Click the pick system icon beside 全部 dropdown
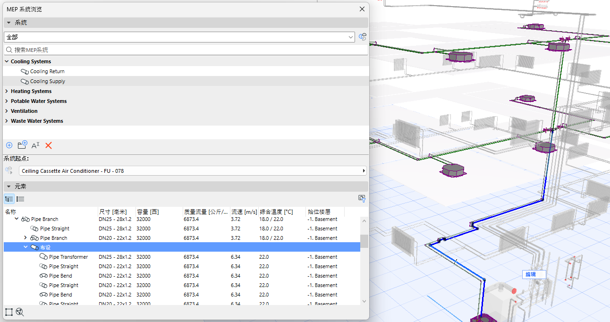Viewport: 610px width, 322px height. (x=363, y=37)
